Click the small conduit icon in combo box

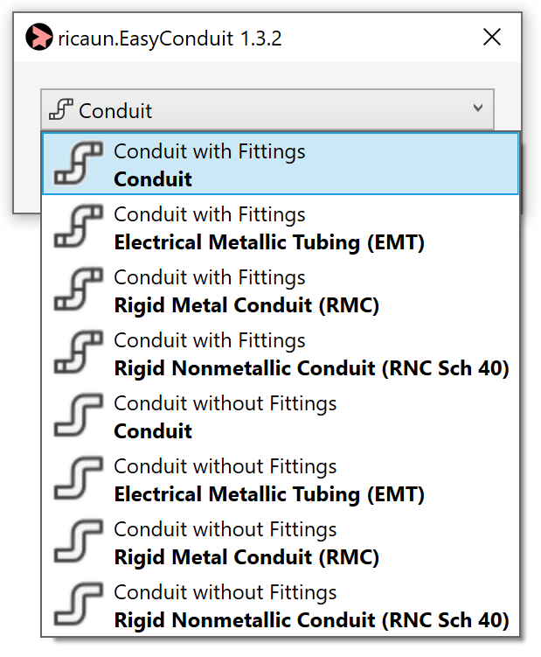click(60, 110)
